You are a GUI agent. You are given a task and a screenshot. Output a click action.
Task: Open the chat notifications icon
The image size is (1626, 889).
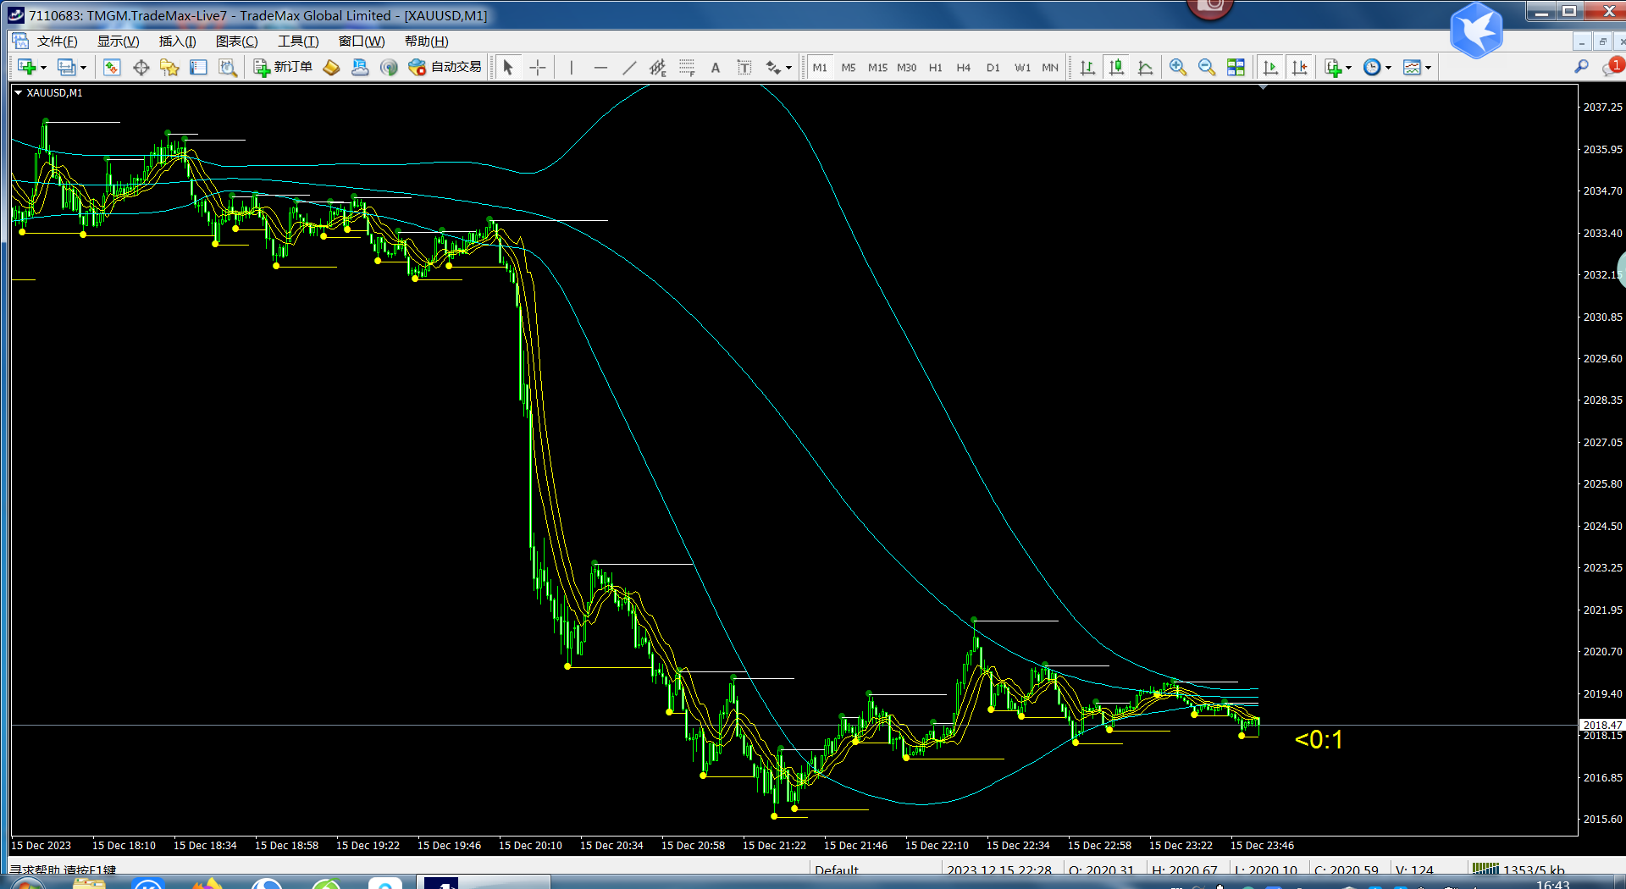coord(1612,67)
